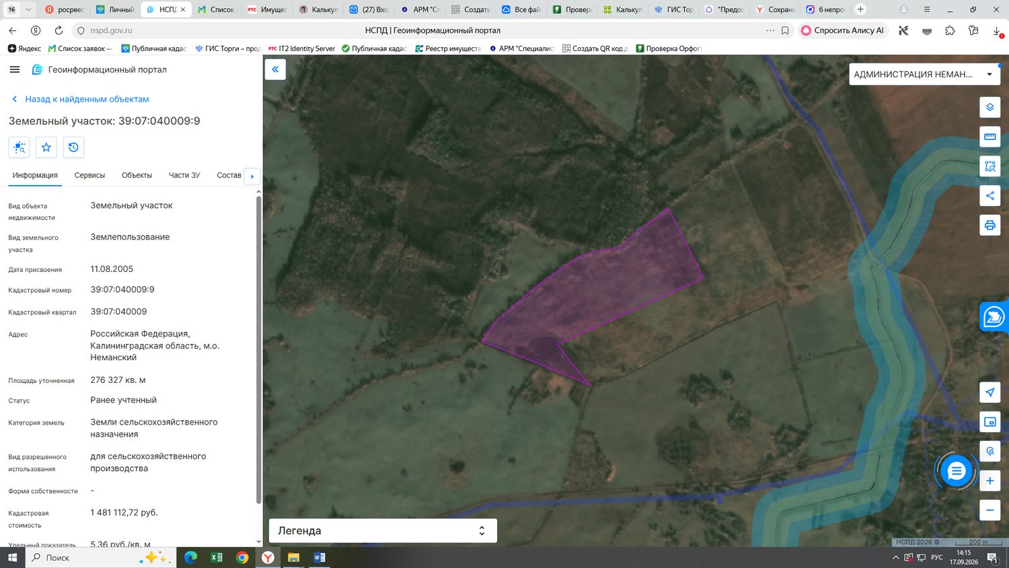Activate the area search selection tool
1009x568 pixels.
click(989, 166)
